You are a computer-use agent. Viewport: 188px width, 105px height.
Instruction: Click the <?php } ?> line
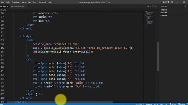(x=34, y=94)
